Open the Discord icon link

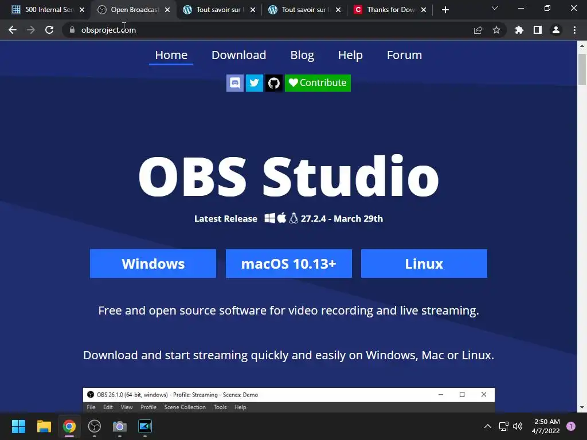234,82
